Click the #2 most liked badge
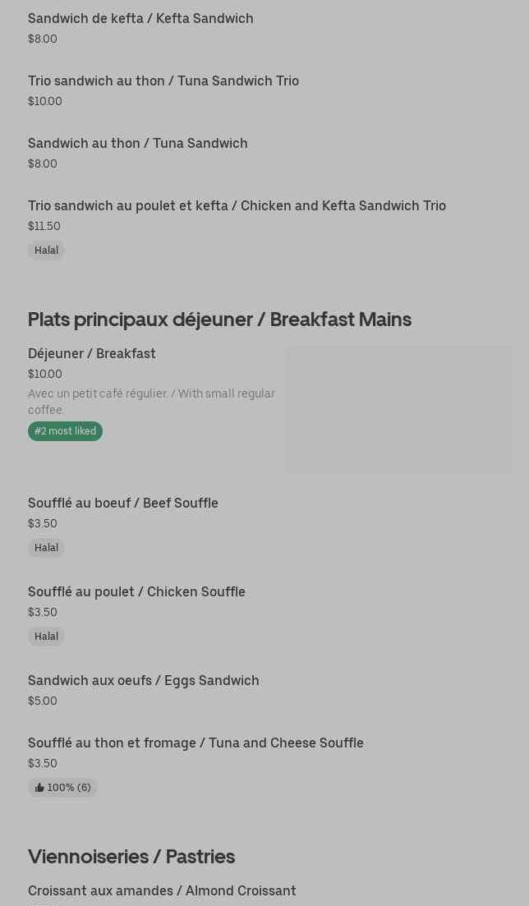The image size is (529, 906). pos(65,431)
